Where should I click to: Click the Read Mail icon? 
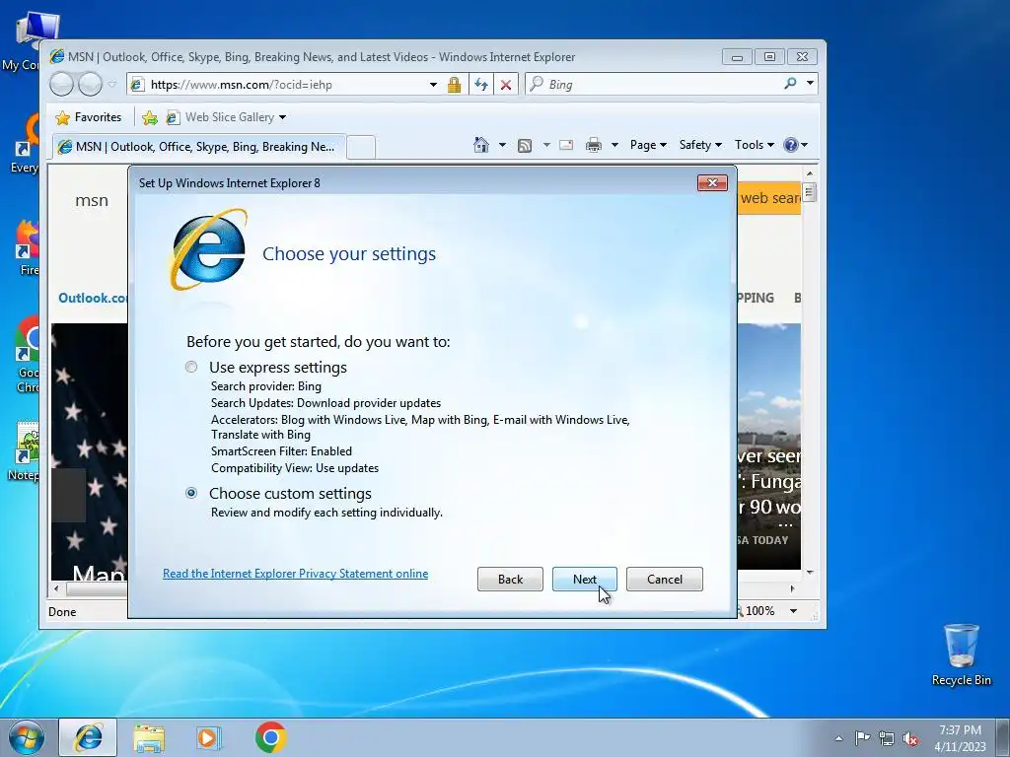(x=566, y=145)
